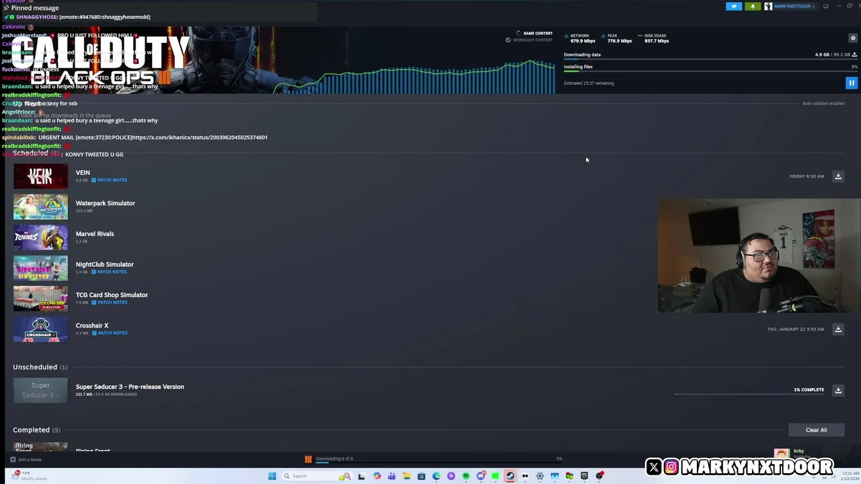This screenshot has width=861, height=484.
Task: Click the NightClub Simulator title
Action: pos(105,264)
